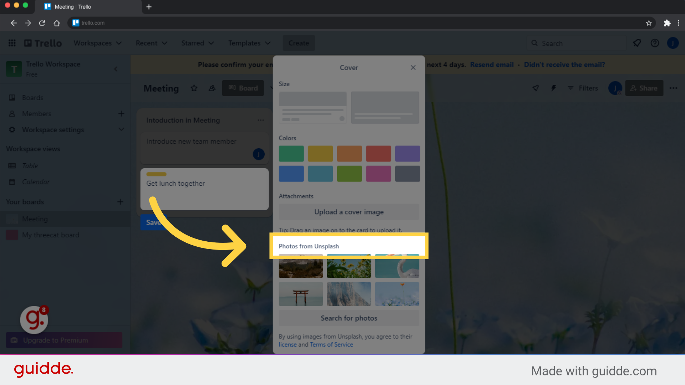685x385 pixels.
Task: Select the Meeting | Trello browser tab
Action: (x=73, y=7)
